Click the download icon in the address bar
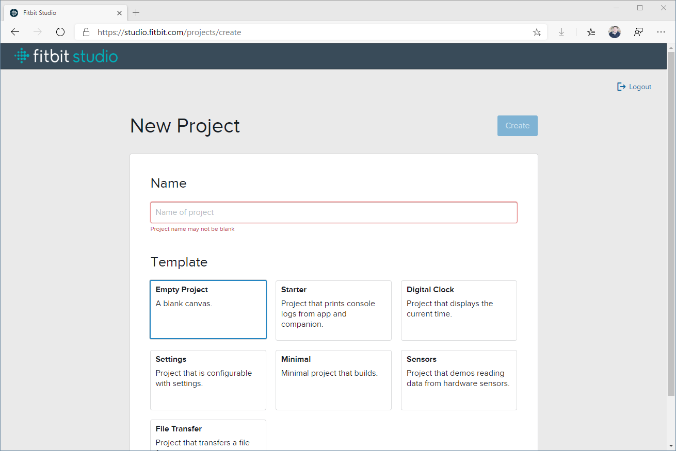Image resolution: width=676 pixels, height=451 pixels. (561, 32)
